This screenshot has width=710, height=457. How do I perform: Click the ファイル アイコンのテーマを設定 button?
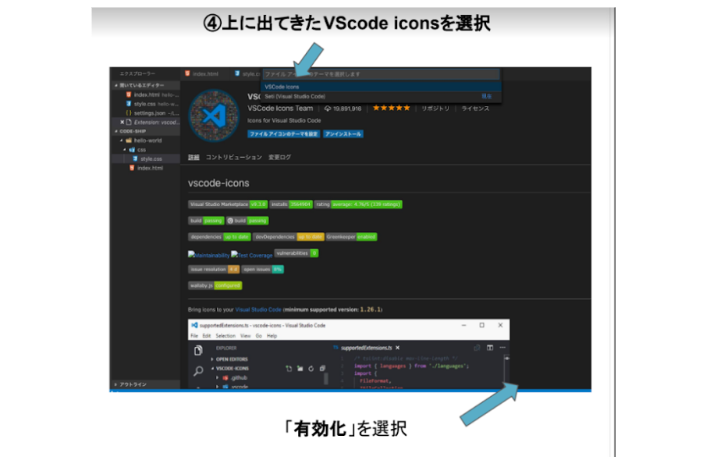click(284, 134)
